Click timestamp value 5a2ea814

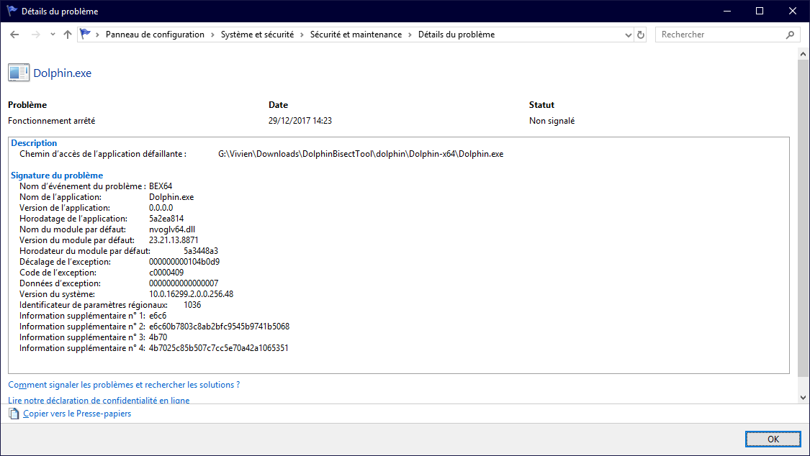(166, 219)
